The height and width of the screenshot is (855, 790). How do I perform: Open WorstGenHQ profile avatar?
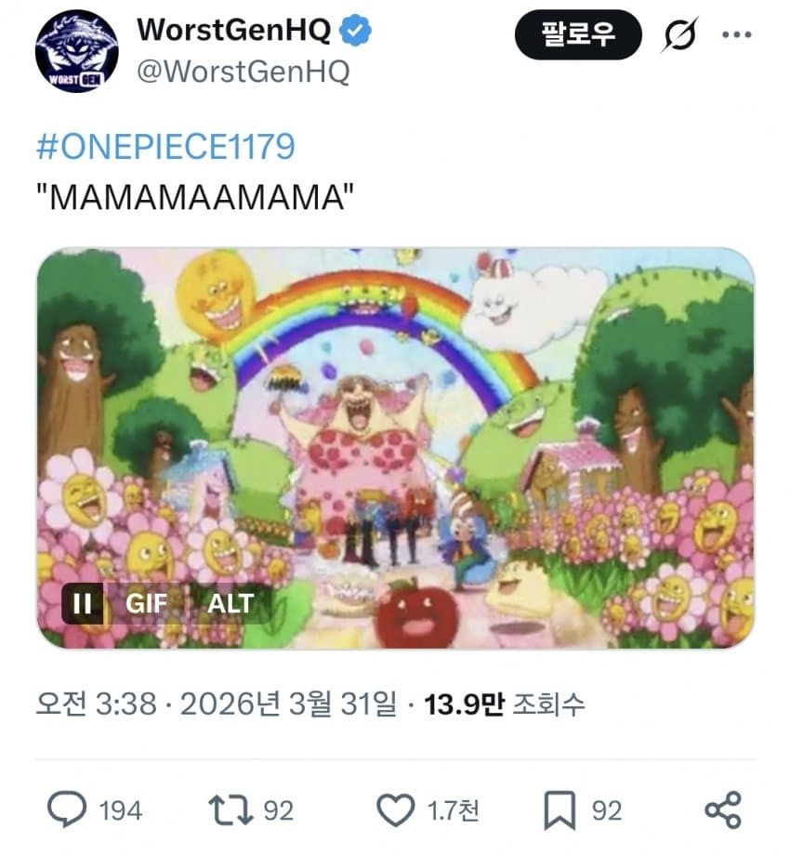coord(76,51)
